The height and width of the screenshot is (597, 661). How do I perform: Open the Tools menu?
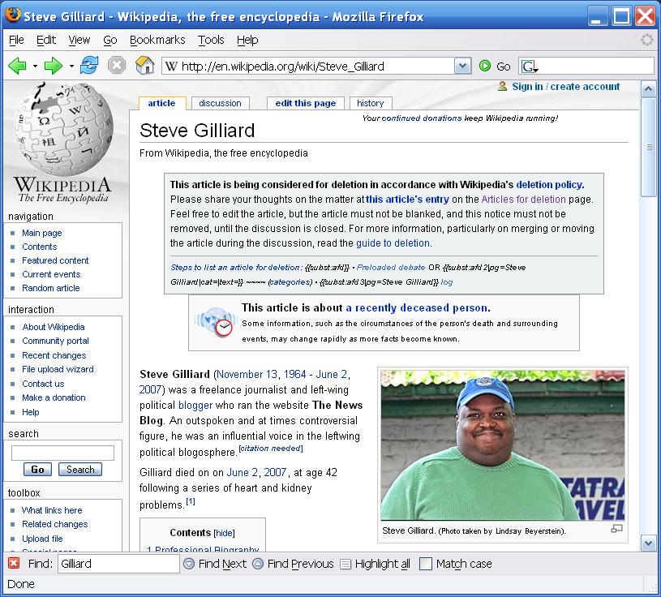pos(211,40)
